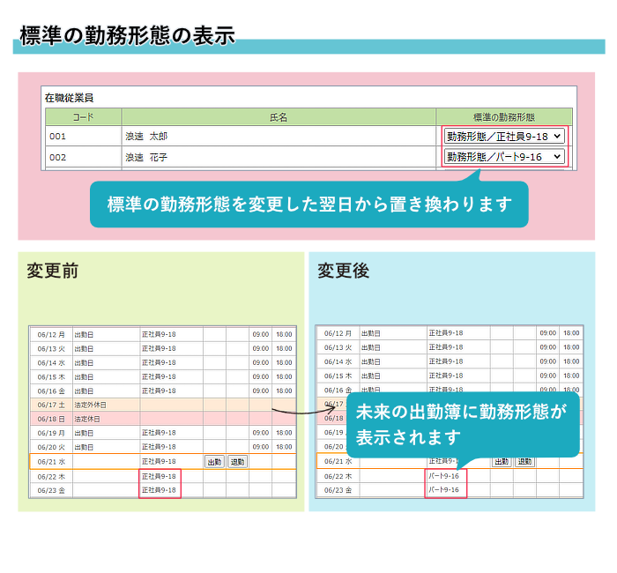Viewport: 617px width, 573px height.
Task: Click the 氏名 column header
Action: click(x=279, y=116)
